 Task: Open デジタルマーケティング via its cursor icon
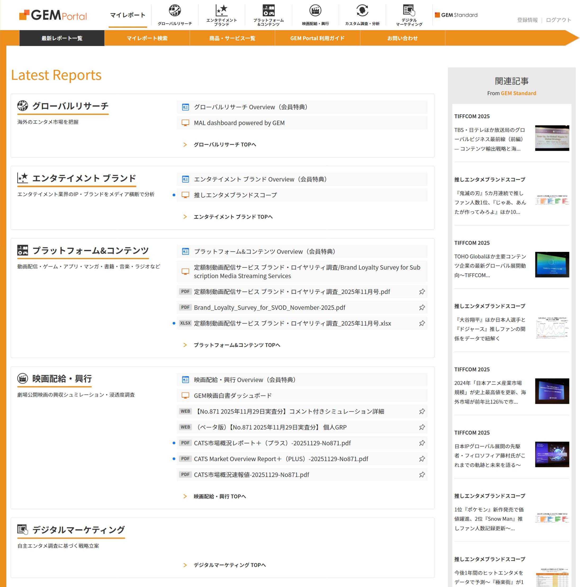(x=410, y=10)
